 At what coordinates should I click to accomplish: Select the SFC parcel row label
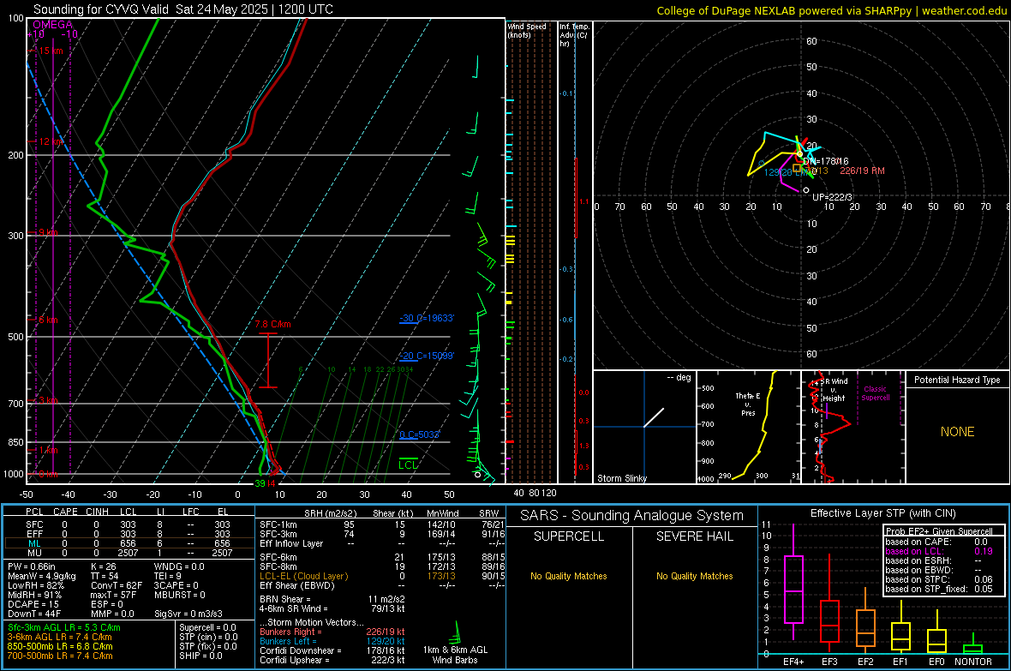tap(34, 524)
